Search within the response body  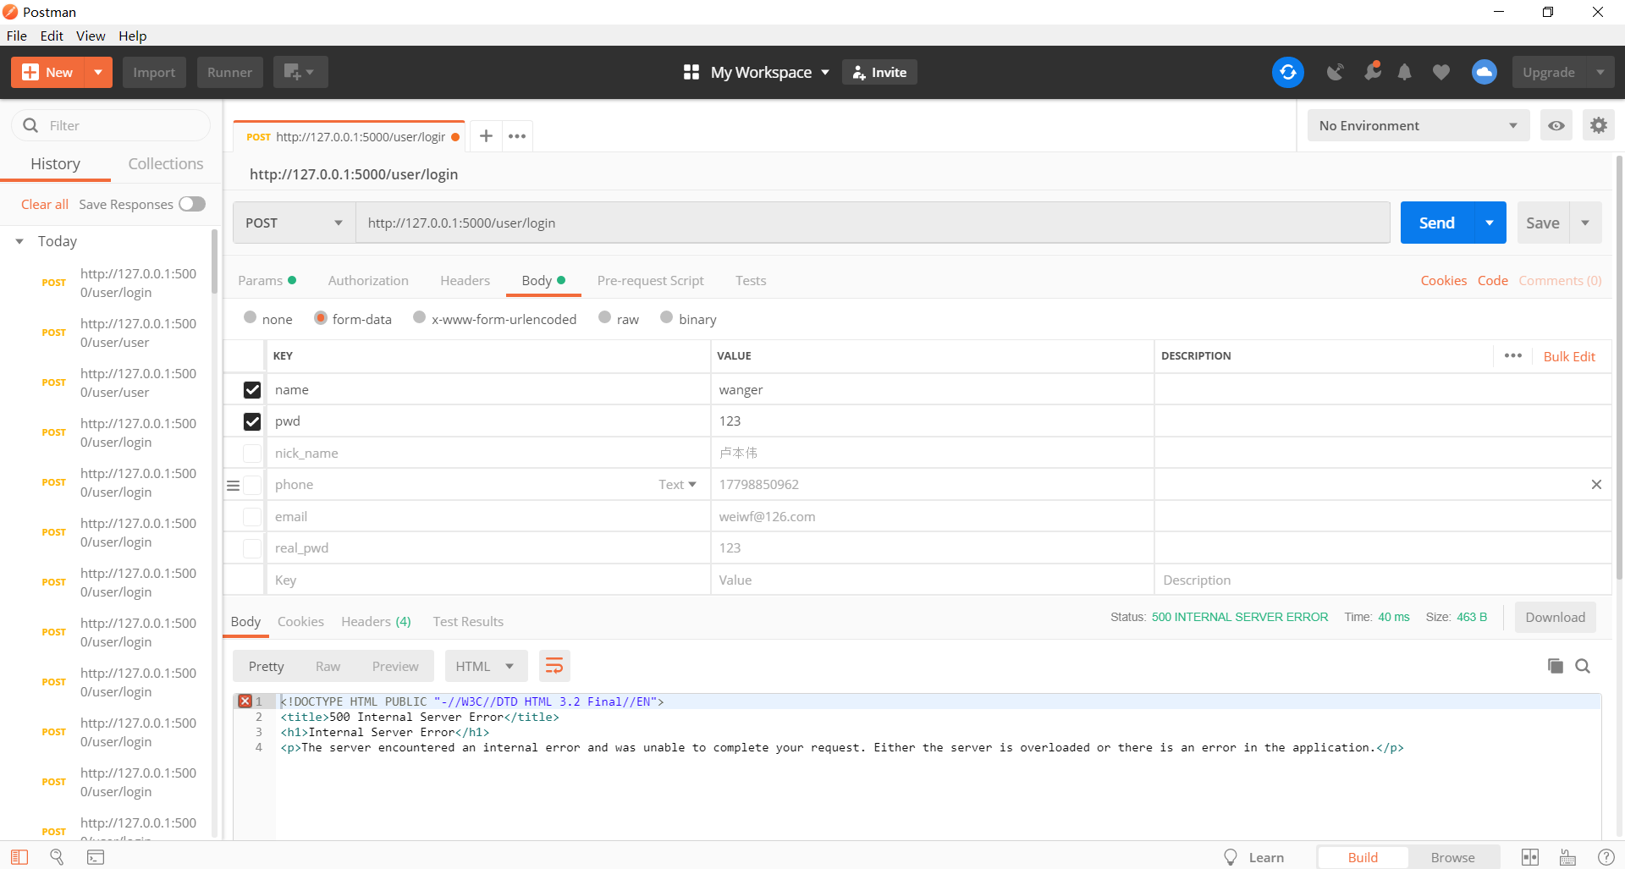pyautogui.click(x=1583, y=666)
